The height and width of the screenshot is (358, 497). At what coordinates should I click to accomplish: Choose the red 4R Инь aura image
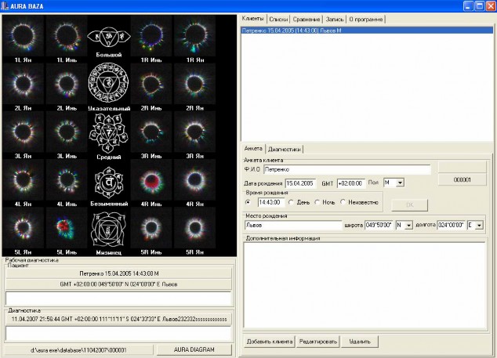(151, 180)
